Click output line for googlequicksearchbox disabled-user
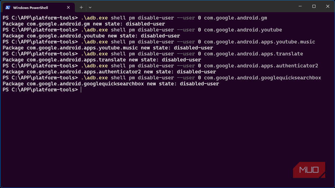Viewport: 335px width, 188px height. coord(111,84)
